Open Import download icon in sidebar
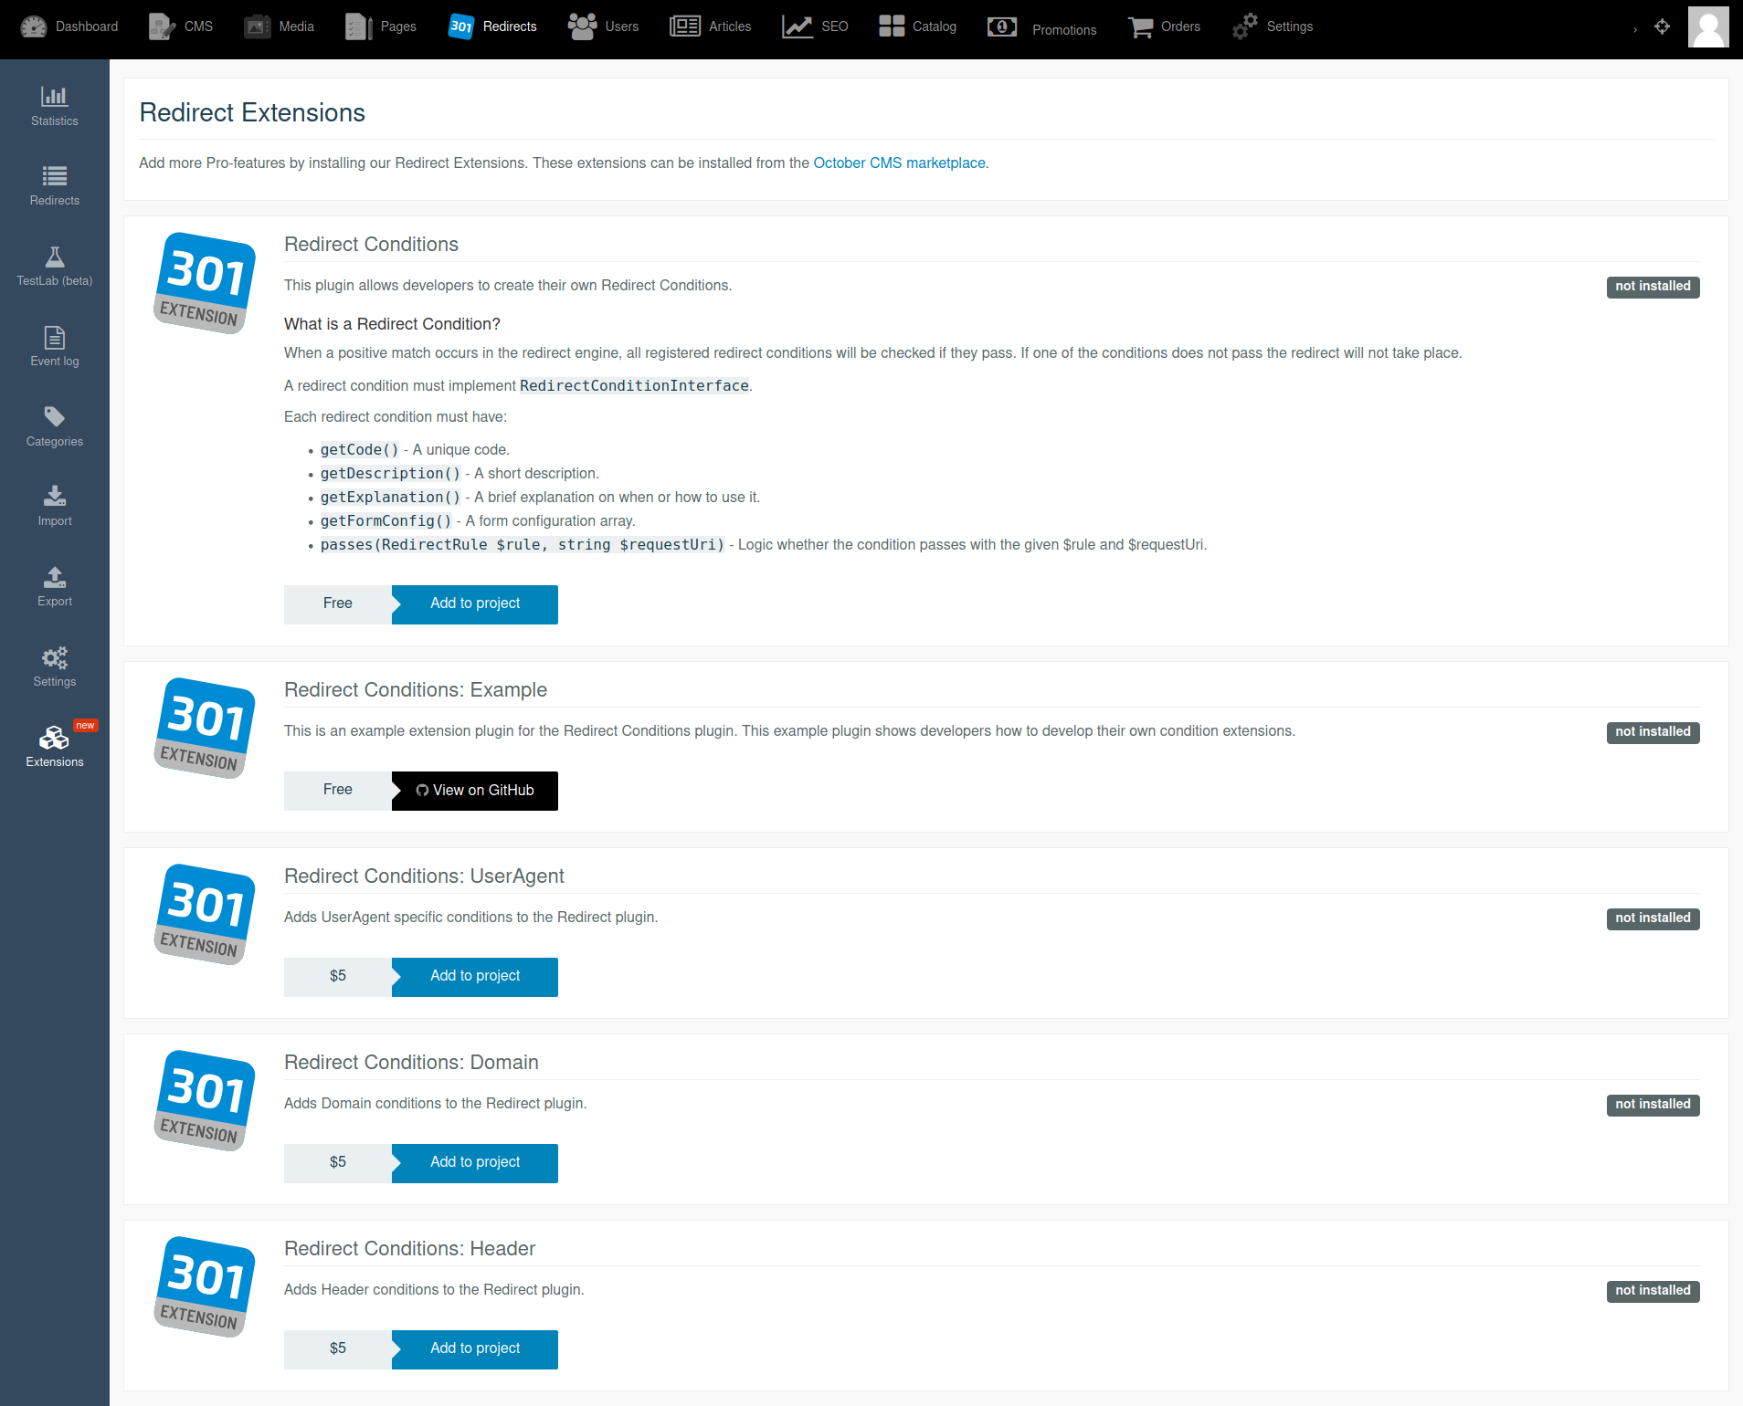The width and height of the screenshot is (1743, 1406). (x=55, y=496)
